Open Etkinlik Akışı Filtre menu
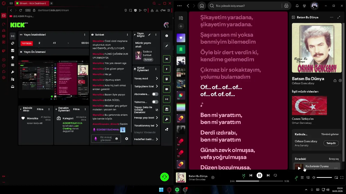The height and width of the screenshot is (194, 346). (x=40, y=109)
